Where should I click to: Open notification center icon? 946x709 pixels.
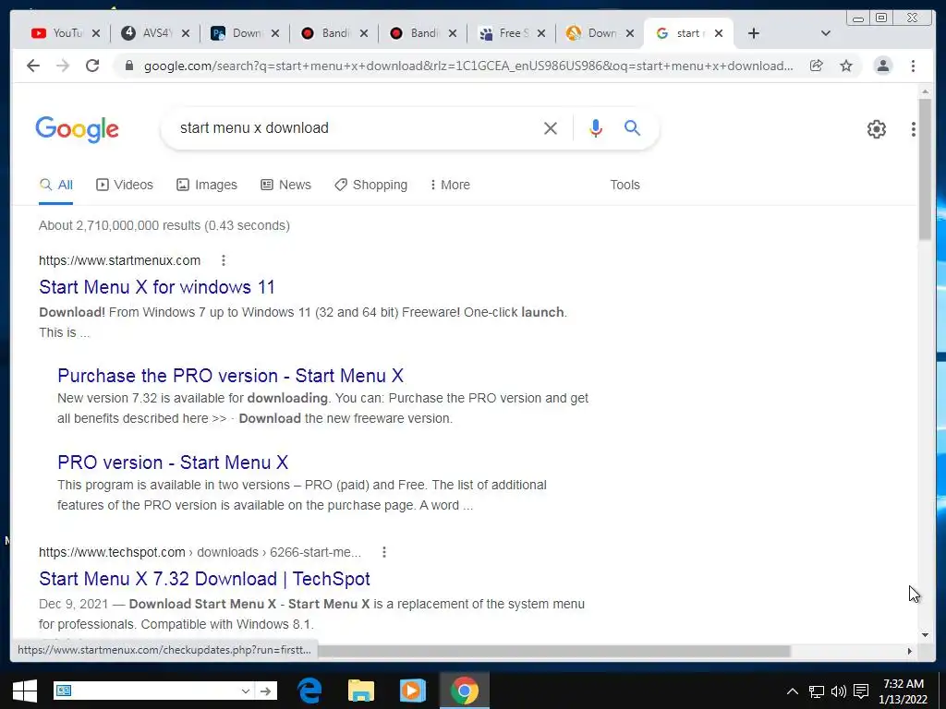861,691
